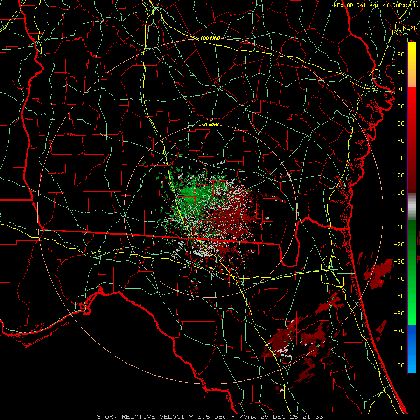Screen dimensions: 420x420
Task: Click the 70 value on velocity scale
Action: [x=401, y=89]
